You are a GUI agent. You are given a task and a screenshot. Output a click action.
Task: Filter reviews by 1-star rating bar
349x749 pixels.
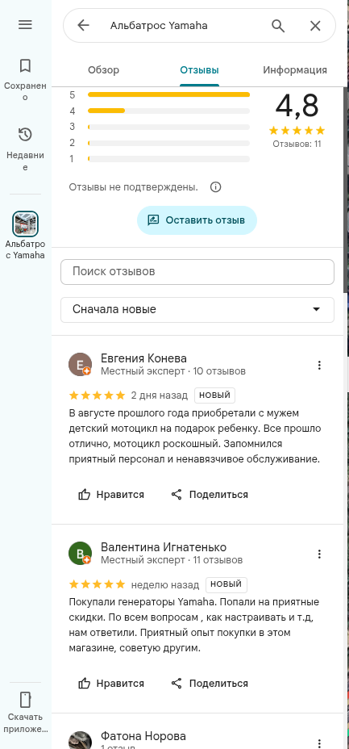tap(160, 158)
